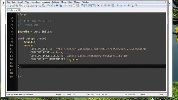Toggle Word Wrap toolbar button

point(83,6)
